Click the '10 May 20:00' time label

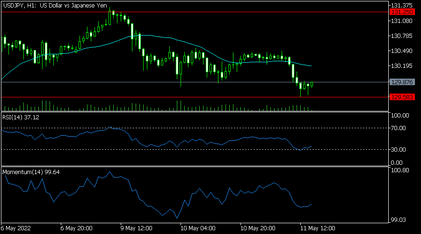coord(258,228)
